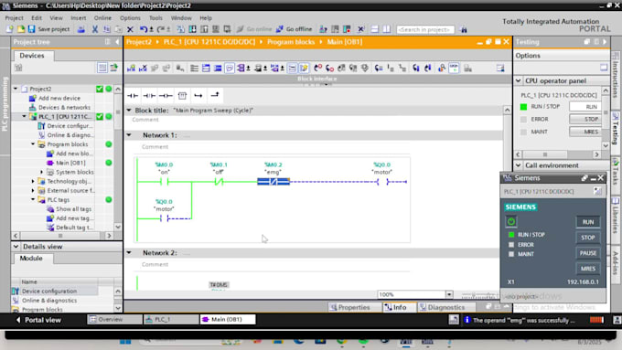Collapse the CPU operator panel section
Viewport: 622px width, 350px height.
(519, 80)
